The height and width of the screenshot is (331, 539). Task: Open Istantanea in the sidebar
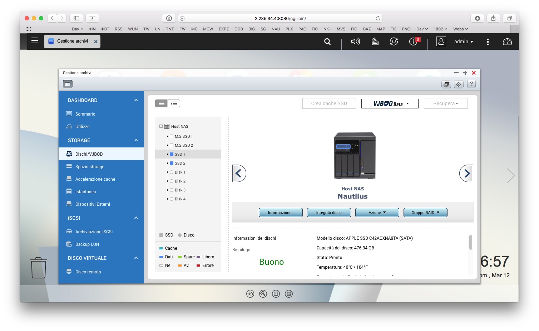point(85,192)
